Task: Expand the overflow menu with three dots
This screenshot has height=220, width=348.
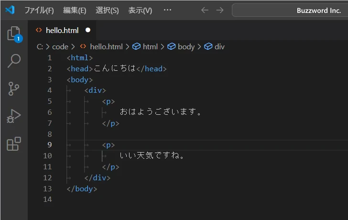Action: [167, 10]
